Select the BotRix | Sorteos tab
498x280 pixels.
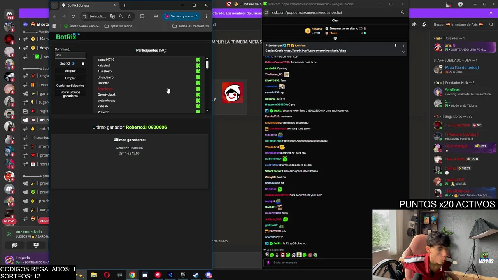point(88,5)
